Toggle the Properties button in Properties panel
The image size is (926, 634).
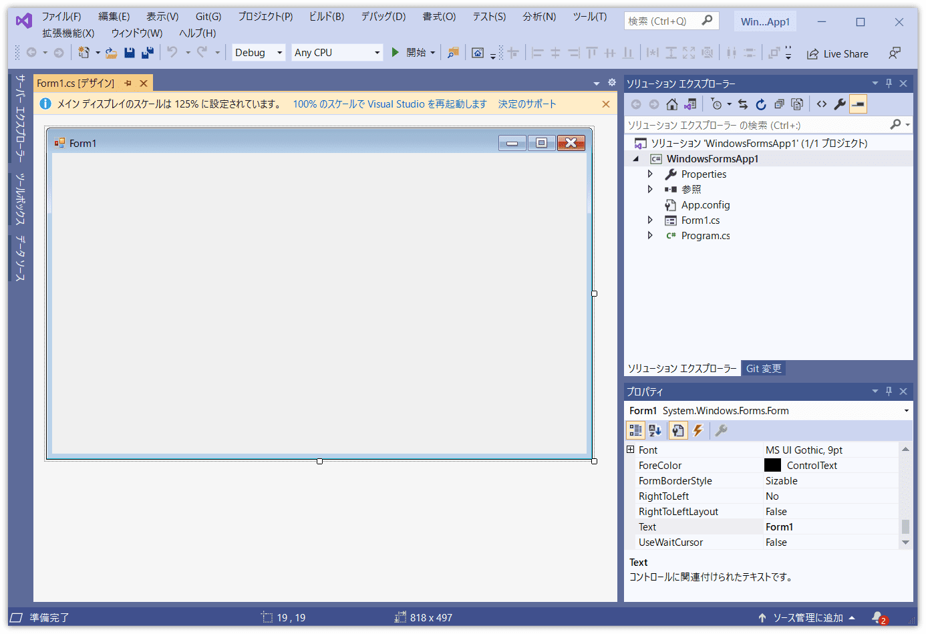tap(678, 430)
